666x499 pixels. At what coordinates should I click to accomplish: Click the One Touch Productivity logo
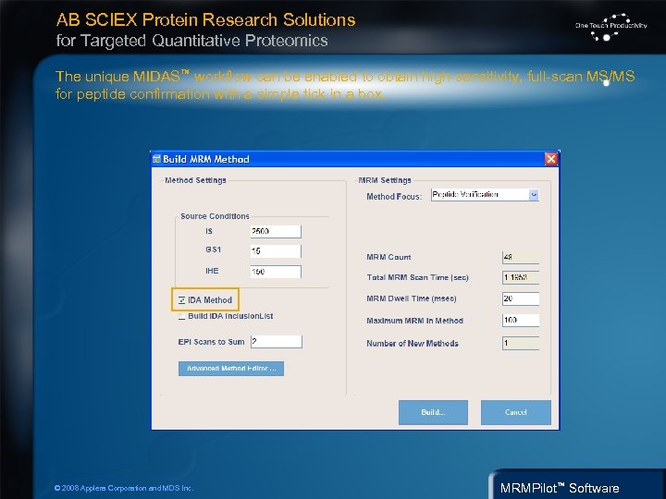click(x=610, y=27)
